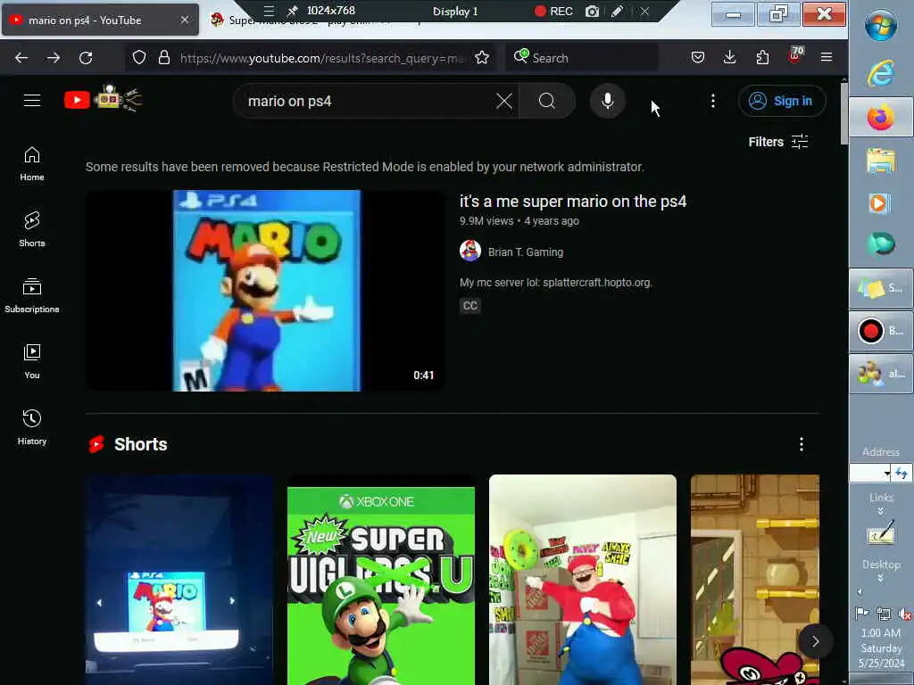Image resolution: width=914 pixels, height=685 pixels.
Task: Click the Sign in button
Action: point(781,102)
